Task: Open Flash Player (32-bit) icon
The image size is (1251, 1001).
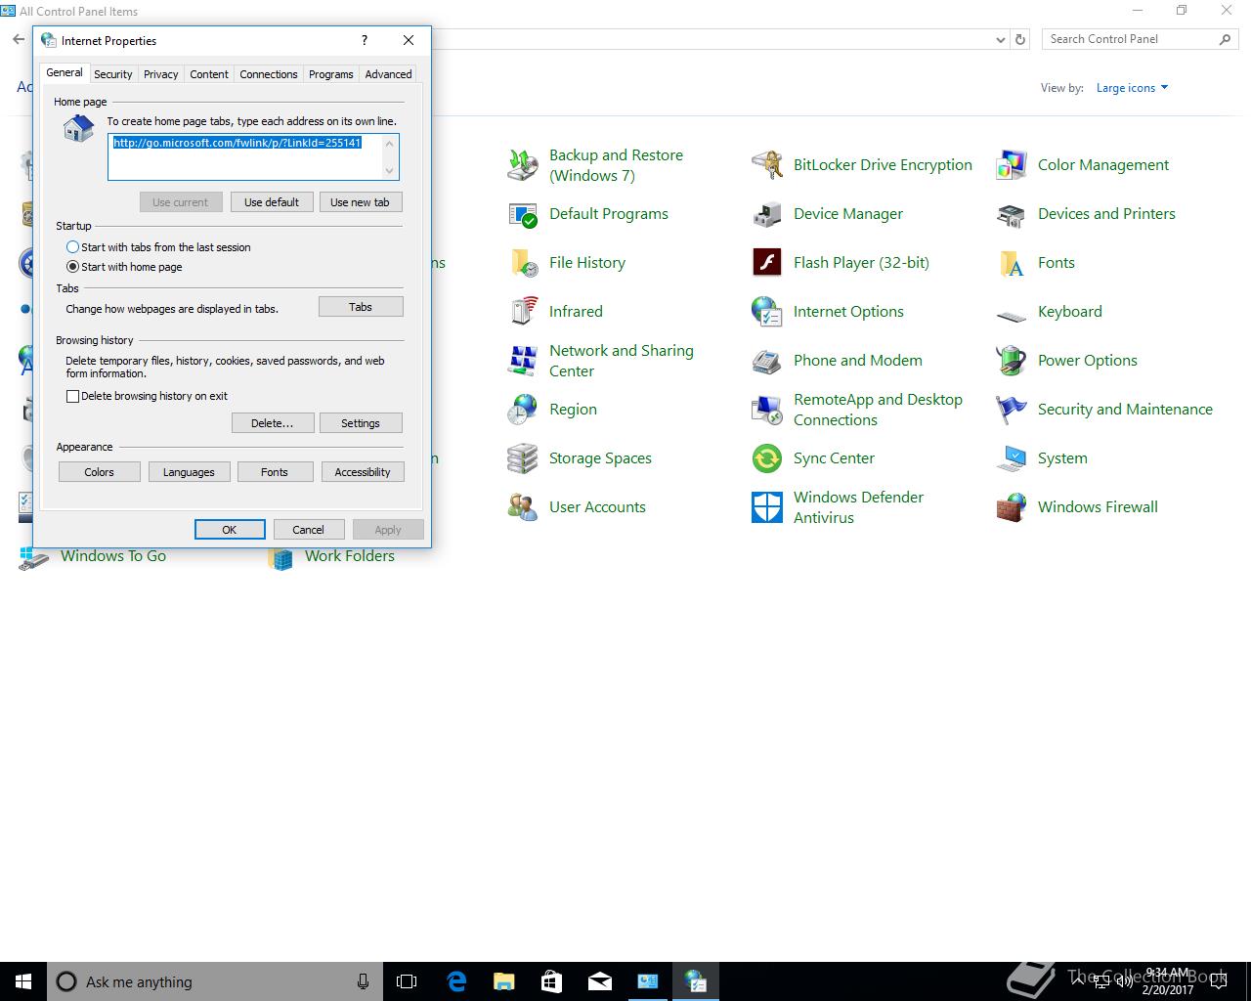Action: tap(767, 263)
